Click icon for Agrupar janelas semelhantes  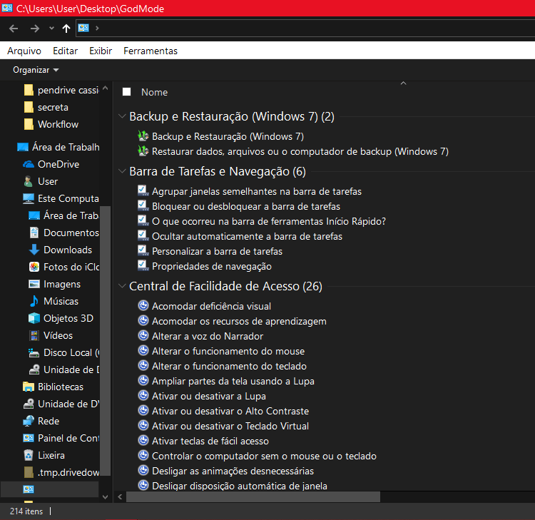(x=143, y=190)
